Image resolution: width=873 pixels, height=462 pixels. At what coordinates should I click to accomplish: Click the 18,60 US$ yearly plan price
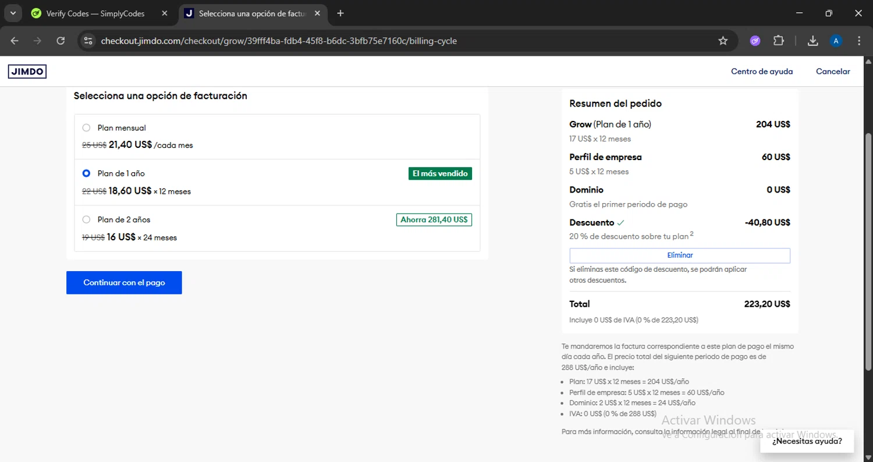click(x=130, y=191)
